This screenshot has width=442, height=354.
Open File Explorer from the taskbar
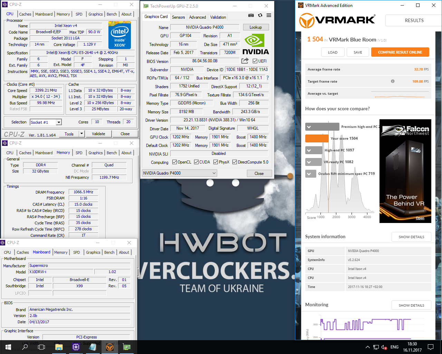(x=59, y=347)
